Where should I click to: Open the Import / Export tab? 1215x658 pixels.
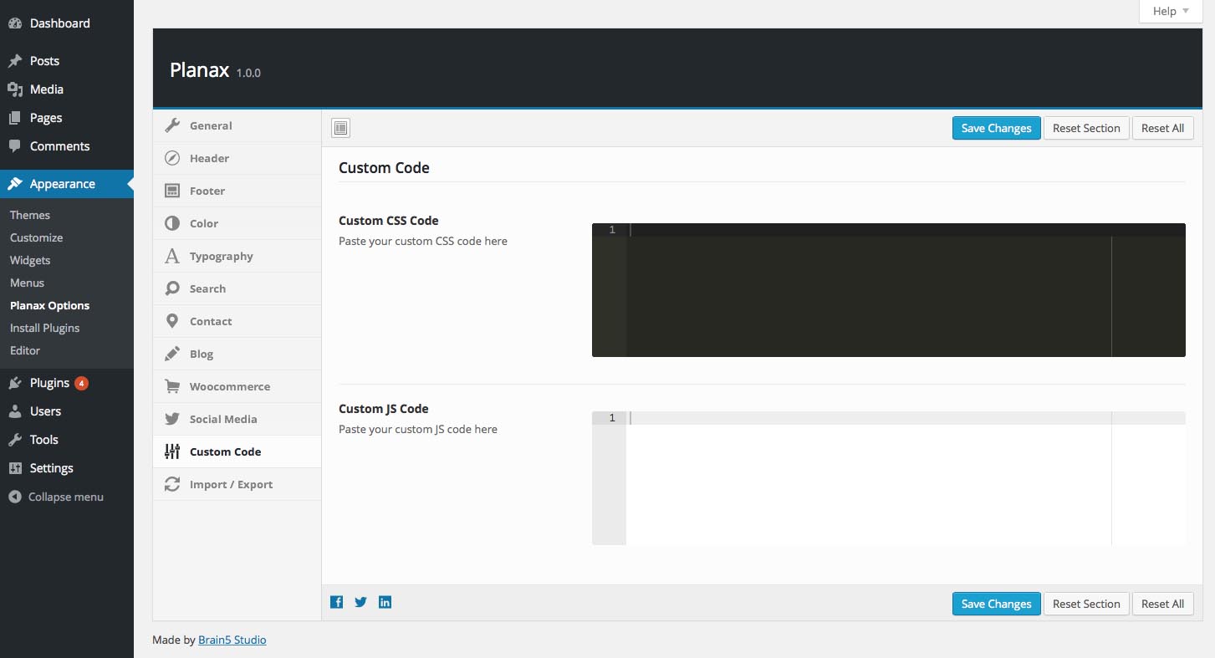click(231, 484)
